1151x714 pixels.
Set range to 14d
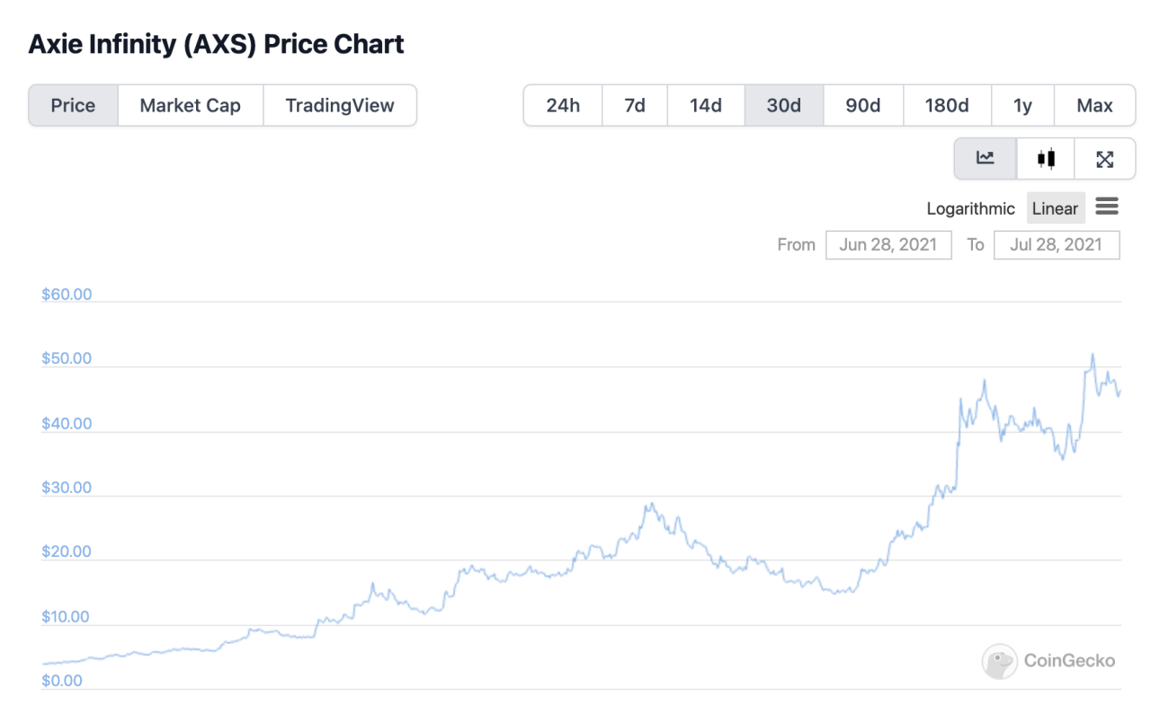[706, 105]
